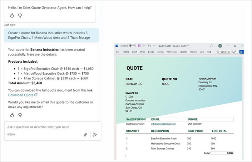Screen dimensions: 252x162
Task: Click the Comments button in Word
Action: pos(224,52)
